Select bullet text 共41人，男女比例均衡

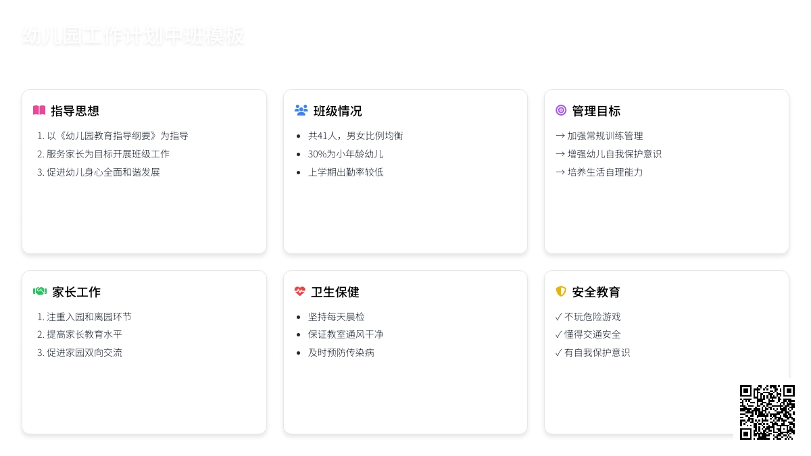355,136
